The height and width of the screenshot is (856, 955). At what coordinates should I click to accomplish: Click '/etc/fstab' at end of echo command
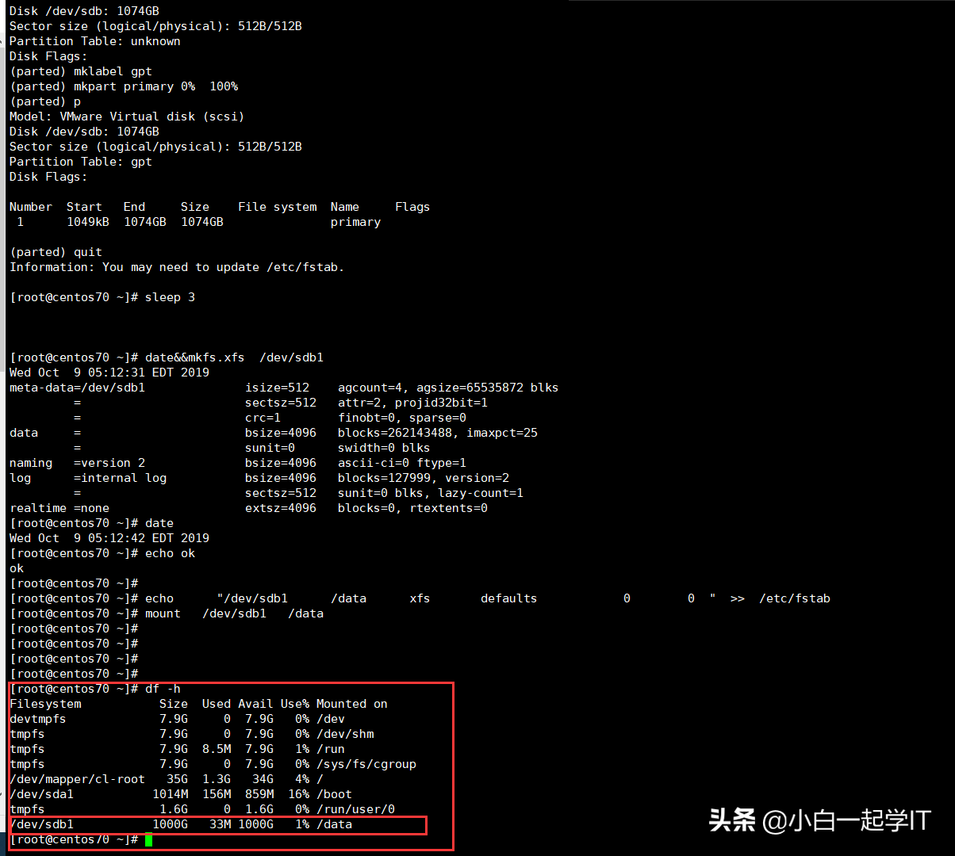coord(795,598)
